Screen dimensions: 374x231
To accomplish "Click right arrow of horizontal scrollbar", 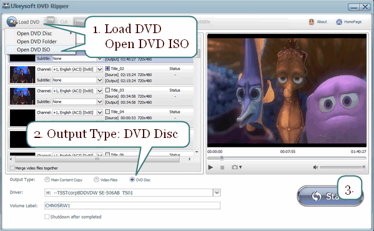I will click(190, 159).
